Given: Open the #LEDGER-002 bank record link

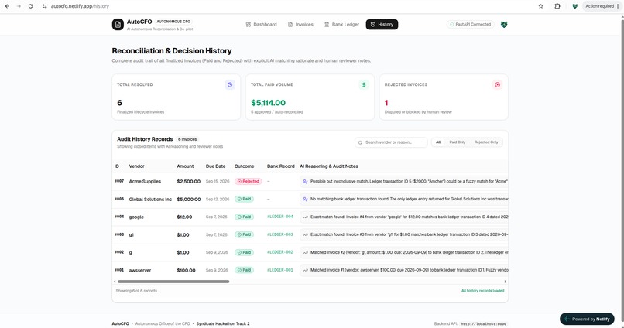Looking at the screenshot, I should click(x=279, y=252).
